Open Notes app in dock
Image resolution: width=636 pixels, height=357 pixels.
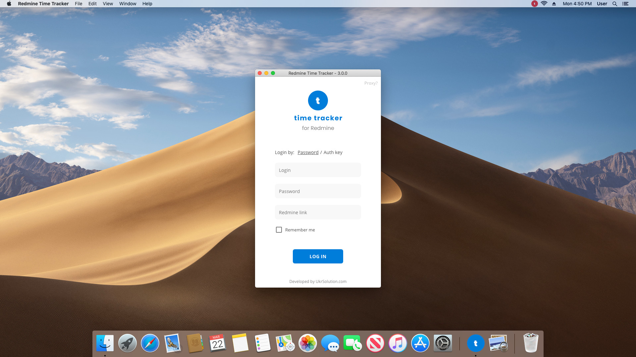240,343
